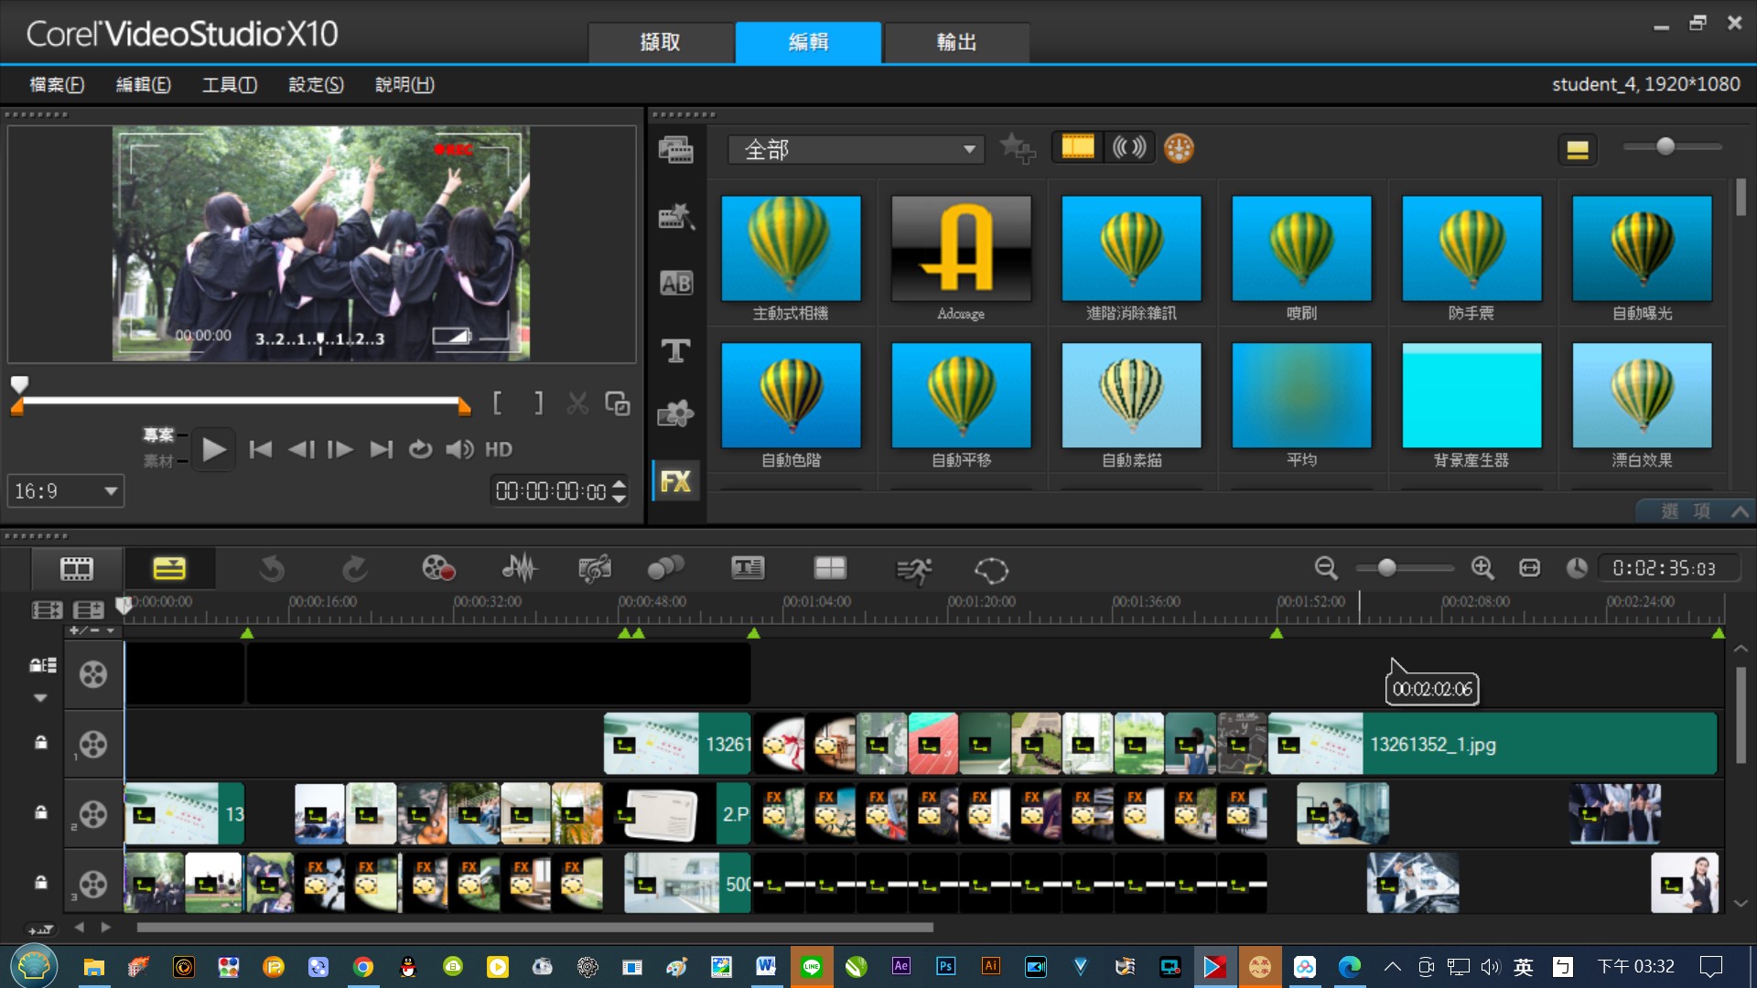1757x988 pixels.
Task: Toggle repeat playback
Action: 420,449
